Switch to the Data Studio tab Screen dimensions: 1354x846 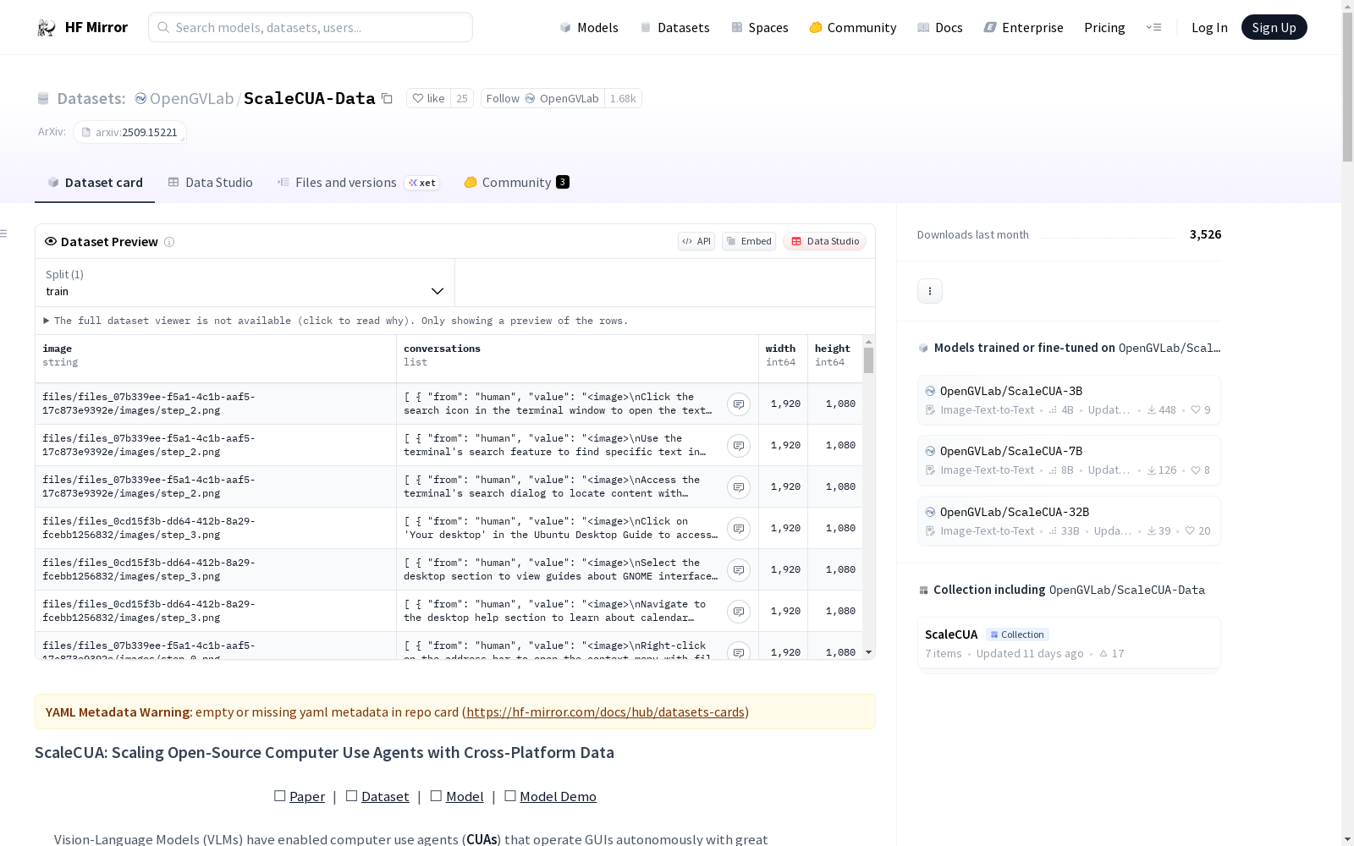(x=211, y=183)
